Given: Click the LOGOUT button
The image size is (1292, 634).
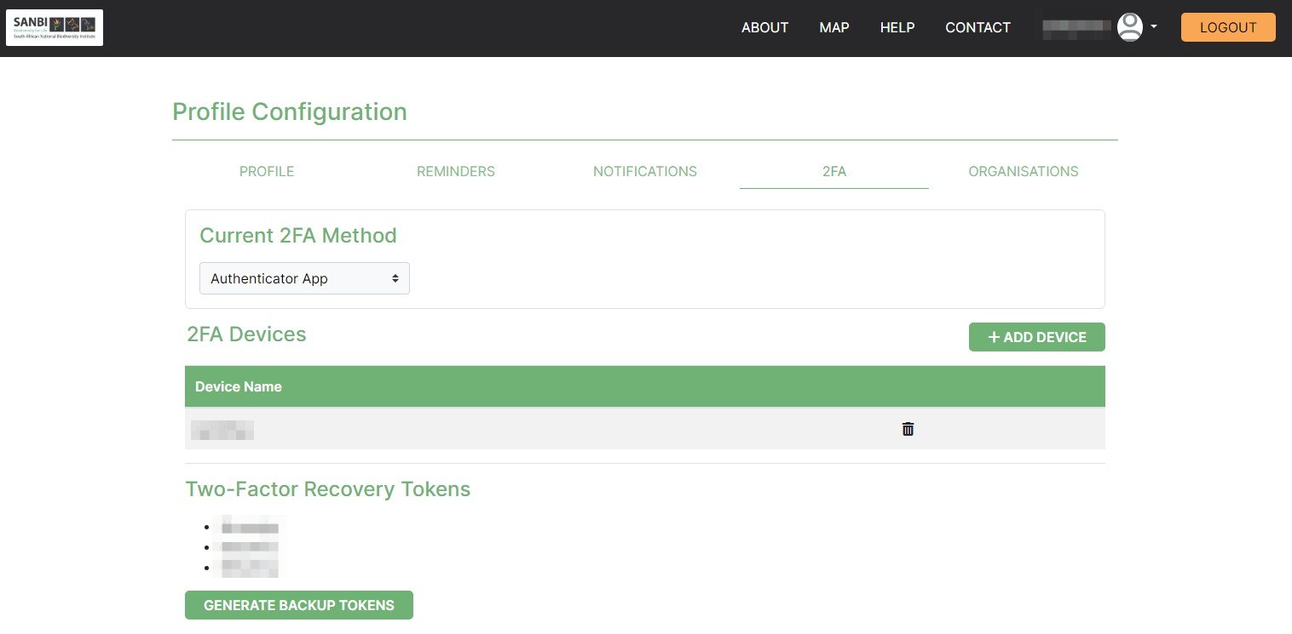Looking at the screenshot, I should pos(1228,27).
